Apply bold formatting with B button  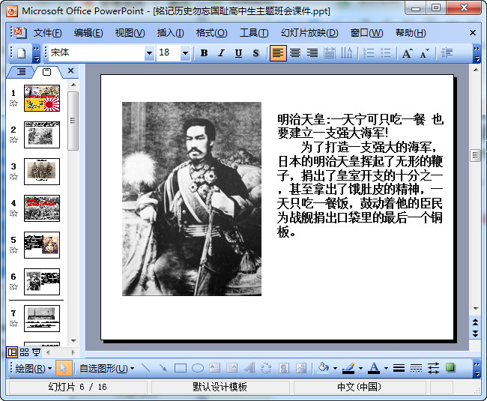(x=204, y=53)
